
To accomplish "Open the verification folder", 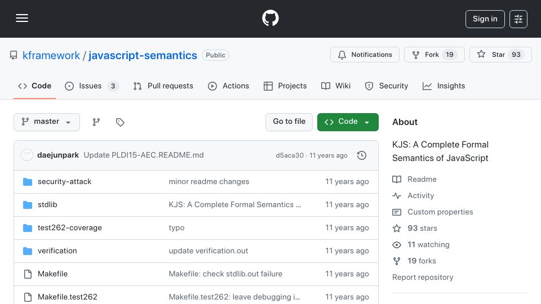I will coord(57,251).
